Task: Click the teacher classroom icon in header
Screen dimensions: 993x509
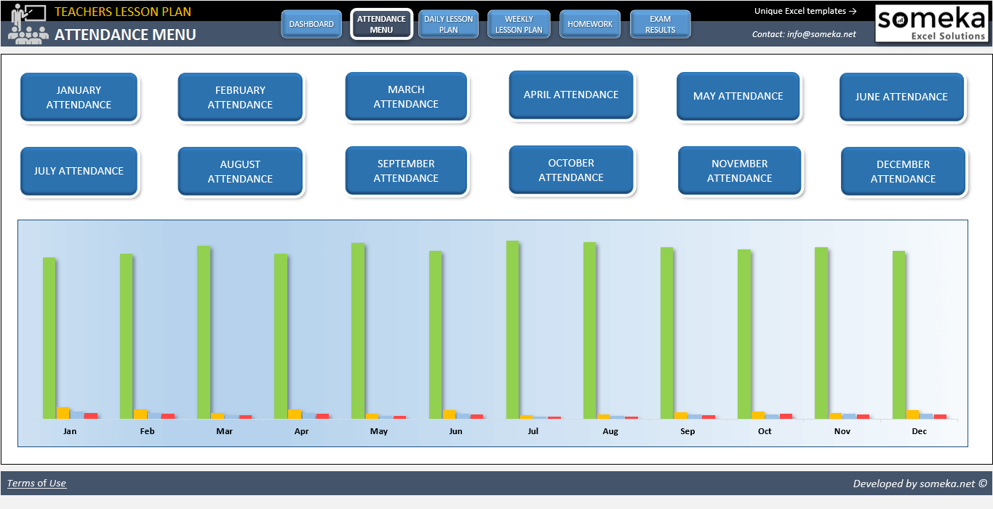Action: (x=28, y=23)
